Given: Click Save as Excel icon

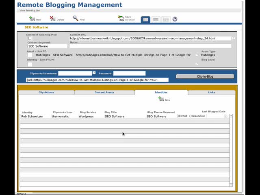Looking at the screenshot, I should coord(121,18).
